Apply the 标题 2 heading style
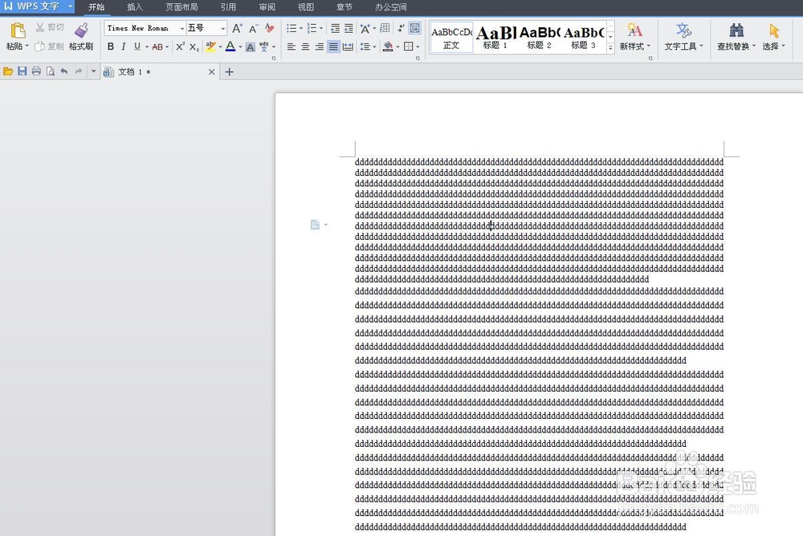803x536 pixels. tap(540, 38)
